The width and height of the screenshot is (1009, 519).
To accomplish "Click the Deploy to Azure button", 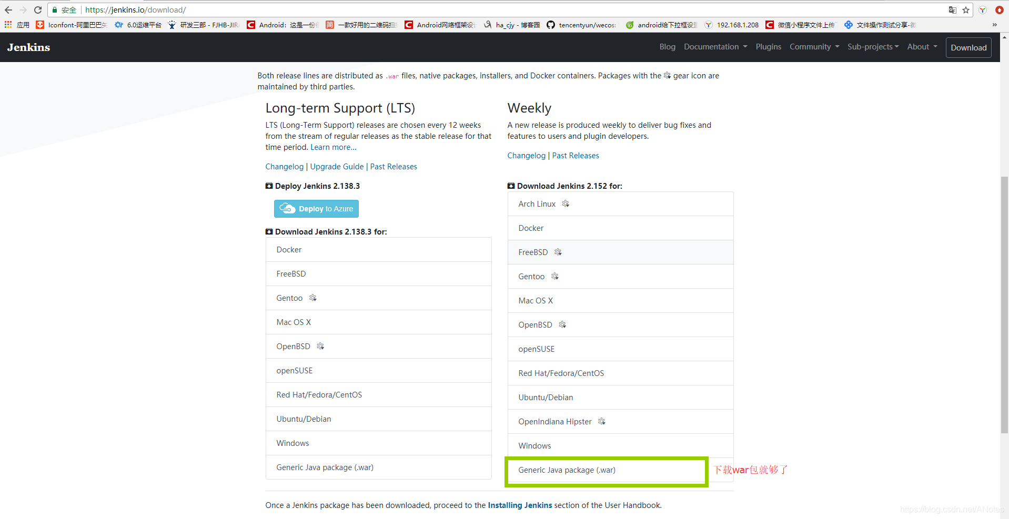I will pos(316,209).
